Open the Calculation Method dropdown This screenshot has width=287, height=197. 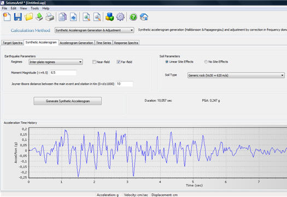coord(94,30)
